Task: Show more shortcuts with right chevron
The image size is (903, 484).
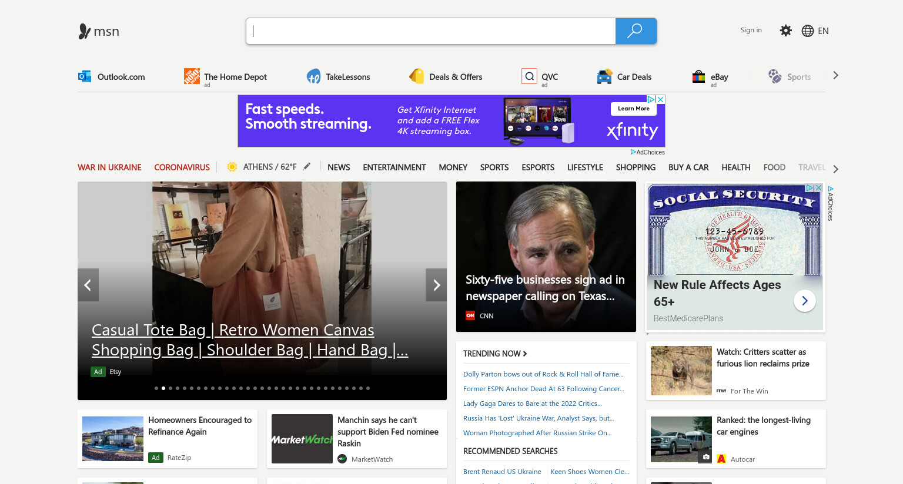Action: click(835, 75)
